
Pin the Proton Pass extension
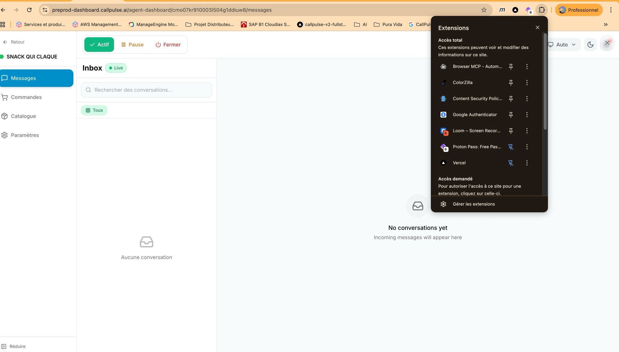point(511,147)
